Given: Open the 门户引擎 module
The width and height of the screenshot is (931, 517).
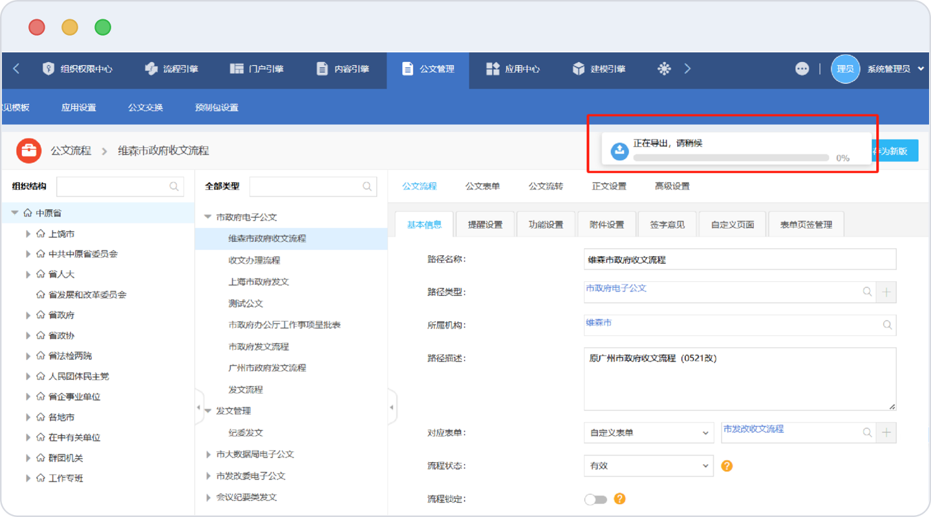Looking at the screenshot, I should pos(257,69).
